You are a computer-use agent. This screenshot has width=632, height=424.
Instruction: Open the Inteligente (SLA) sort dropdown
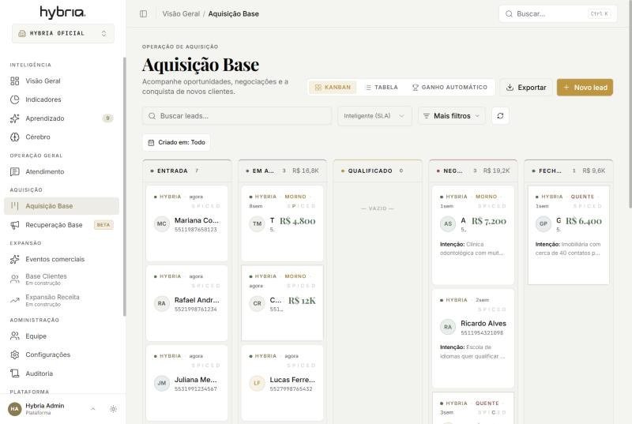pos(374,116)
